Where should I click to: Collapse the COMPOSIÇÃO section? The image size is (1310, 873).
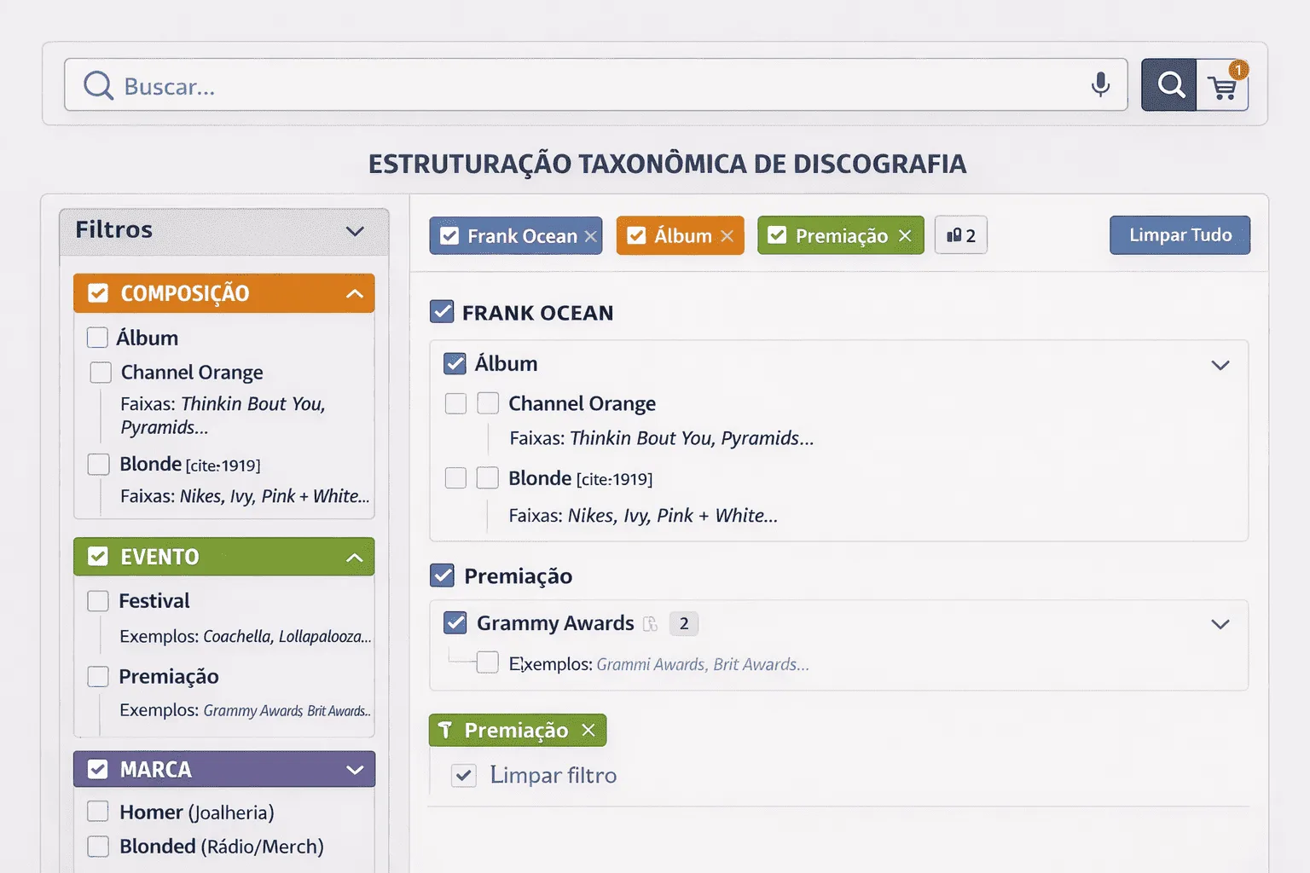(355, 294)
